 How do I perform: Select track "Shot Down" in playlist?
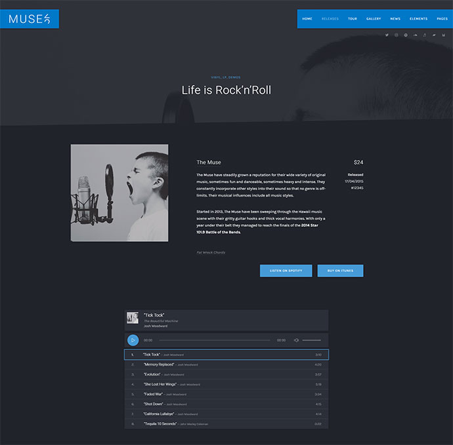pos(226,404)
